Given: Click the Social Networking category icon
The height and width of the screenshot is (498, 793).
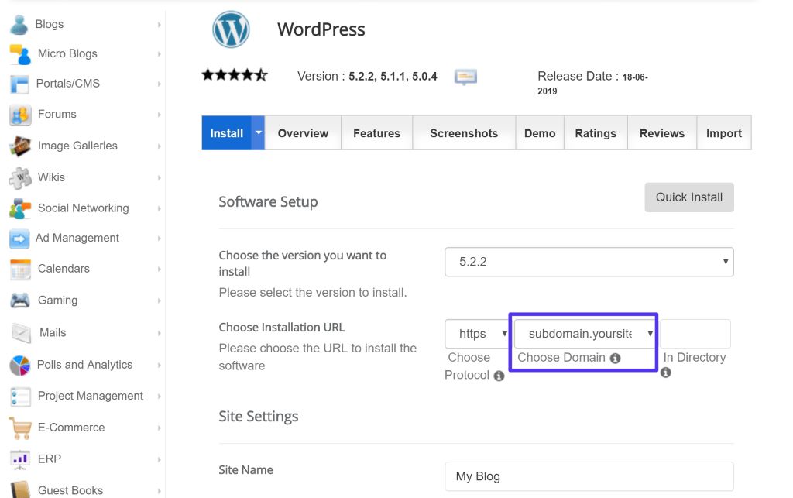Looking at the screenshot, I should point(20,208).
